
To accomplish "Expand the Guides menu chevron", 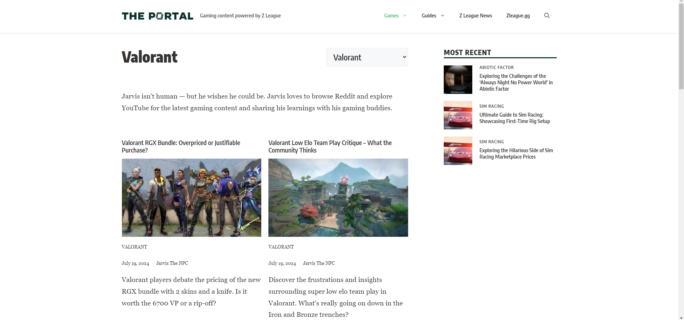I will [442, 16].
